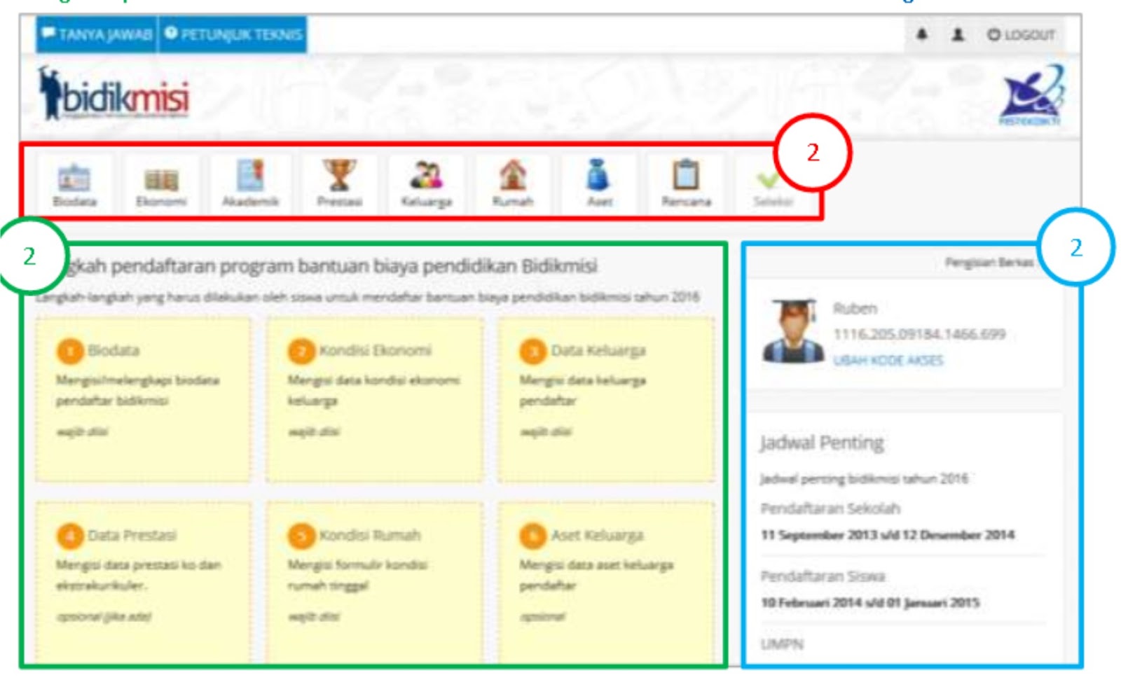Click the bidikmisi logo

click(114, 95)
